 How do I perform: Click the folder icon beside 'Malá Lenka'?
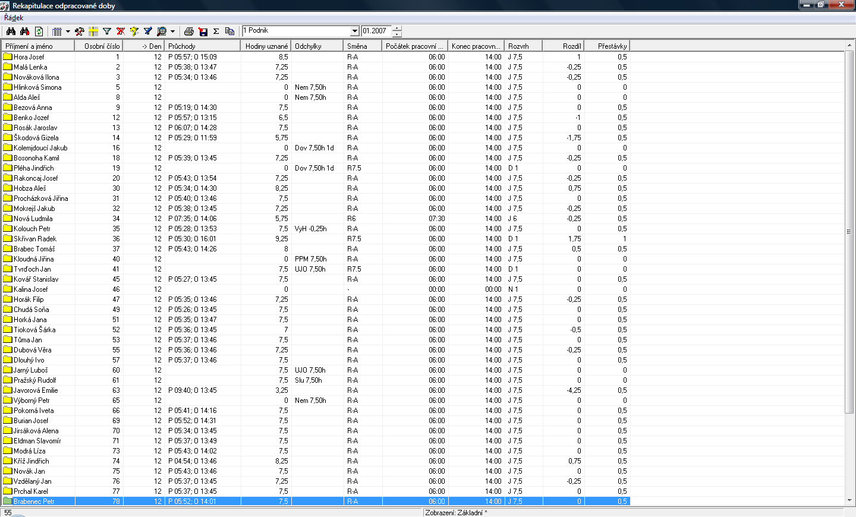coord(8,67)
